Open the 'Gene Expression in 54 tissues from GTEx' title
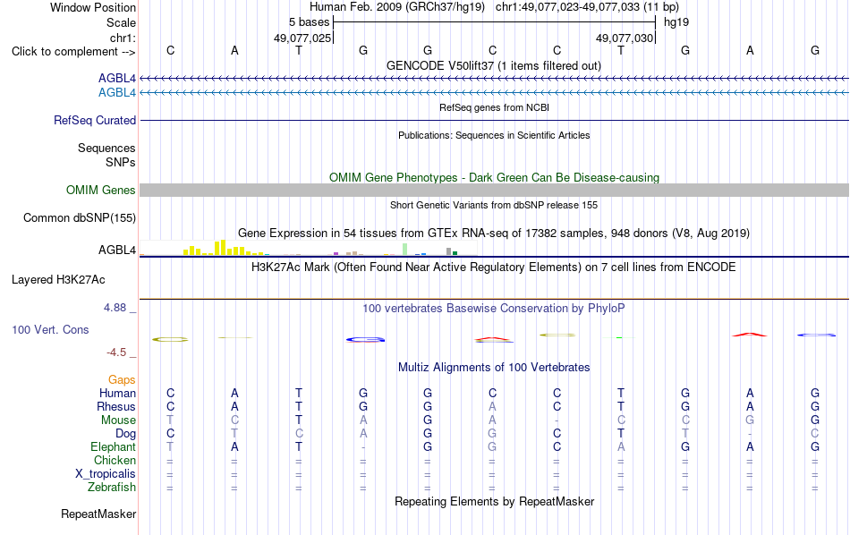 tap(494, 234)
